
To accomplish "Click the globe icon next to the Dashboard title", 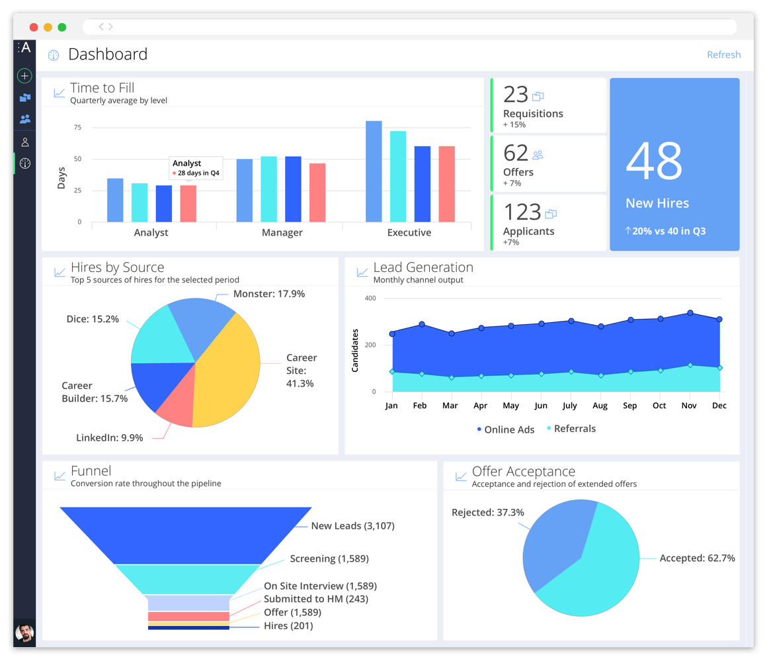I will coord(53,56).
